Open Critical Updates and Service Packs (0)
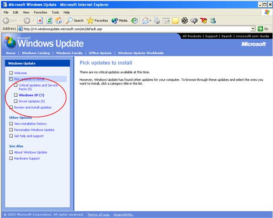273x218 pixels. [38, 87]
